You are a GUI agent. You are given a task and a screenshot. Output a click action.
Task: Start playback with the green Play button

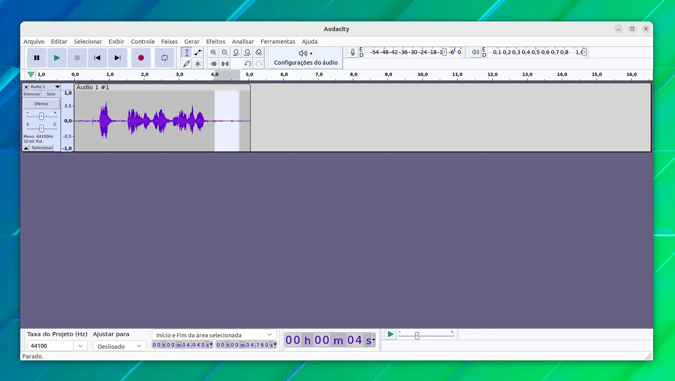tap(57, 58)
